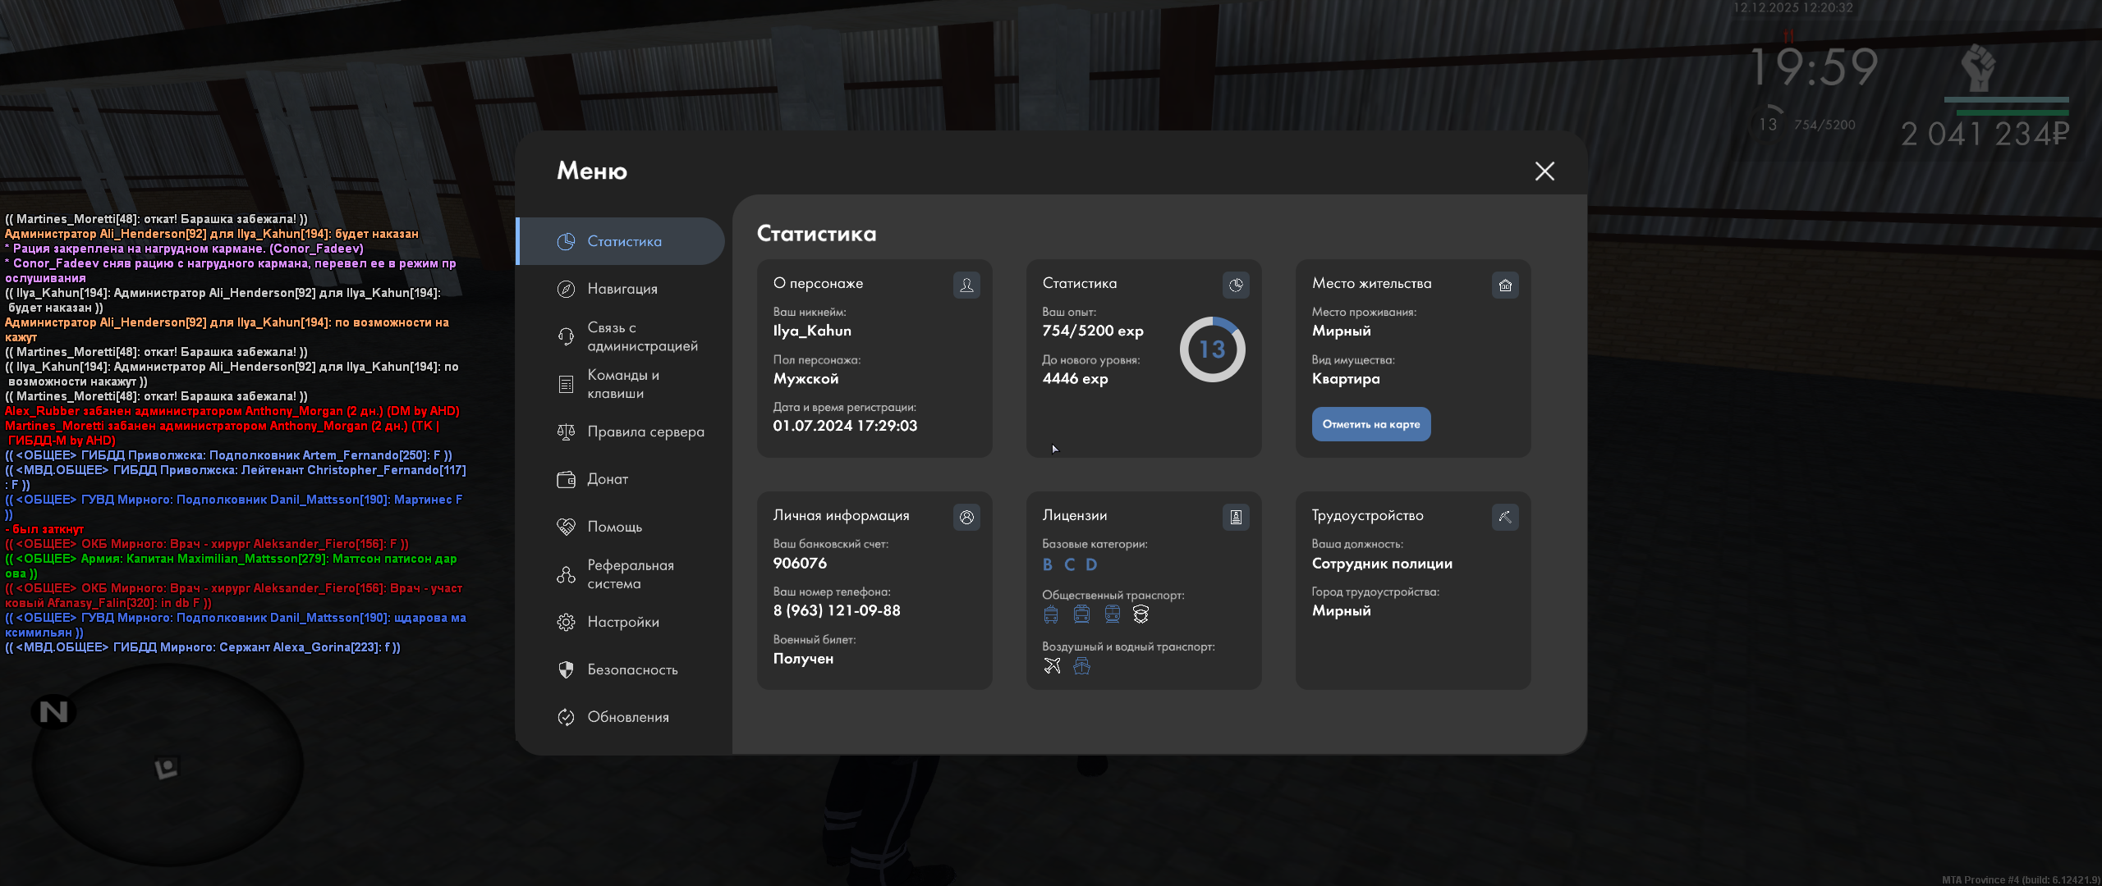
Task: Select Команды и клавиши menu item
Action: pos(622,384)
